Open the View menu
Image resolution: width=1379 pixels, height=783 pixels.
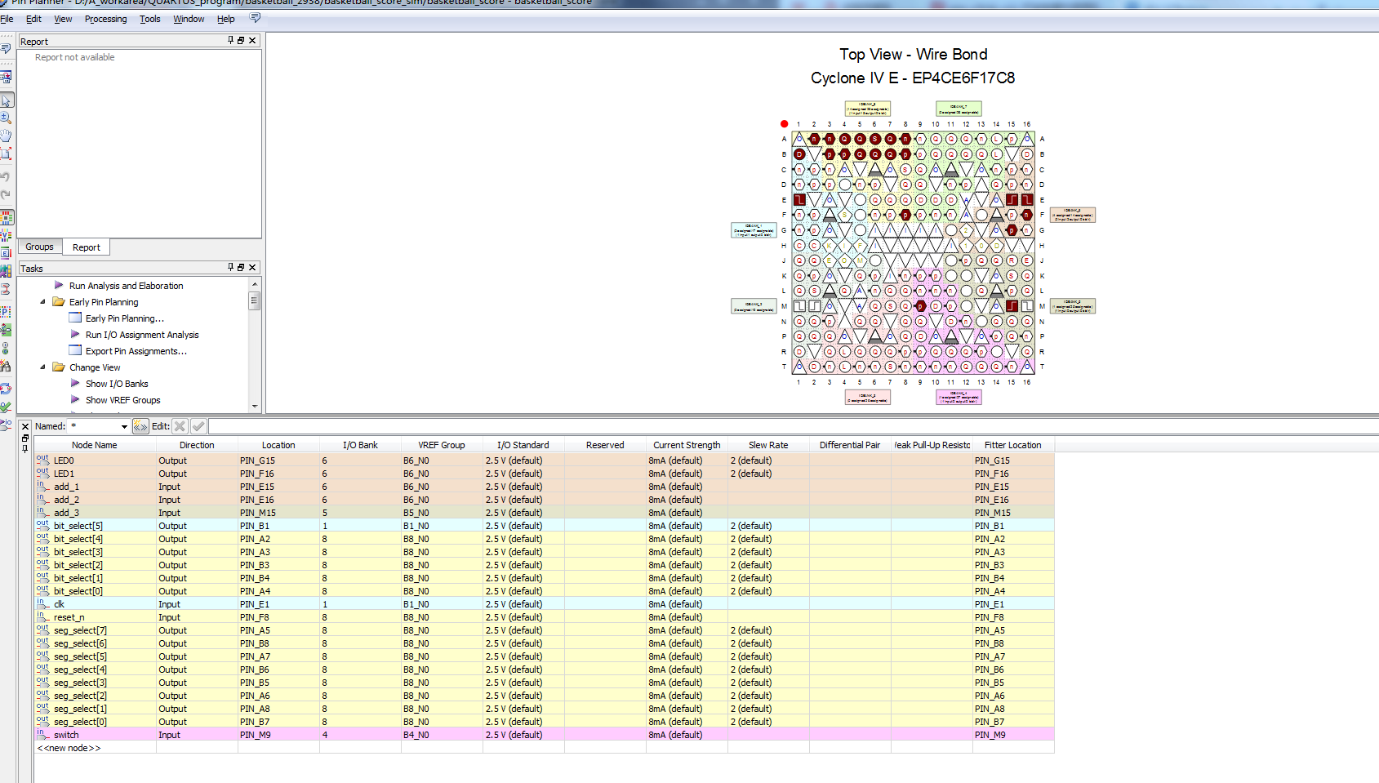pyautogui.click(x=63, y=19)
